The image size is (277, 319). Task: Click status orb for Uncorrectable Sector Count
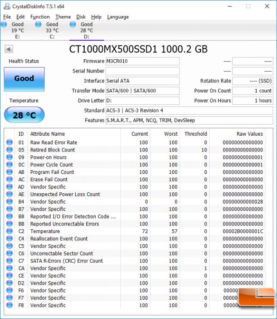click(x=9, y=253)
